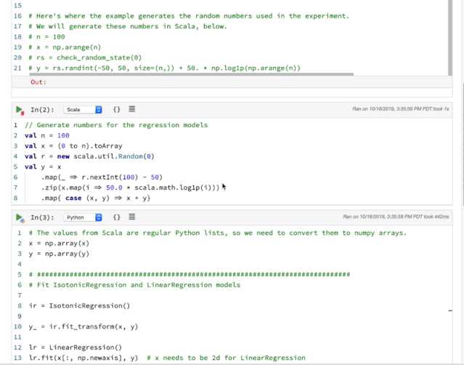The image size is (464, 365).
Task: Click the line 'val x = (0 to n).toArray'
Action: coord(73,146)
